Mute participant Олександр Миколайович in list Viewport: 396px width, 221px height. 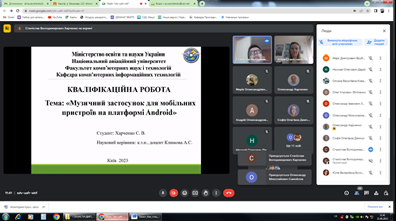click(371, 115)
